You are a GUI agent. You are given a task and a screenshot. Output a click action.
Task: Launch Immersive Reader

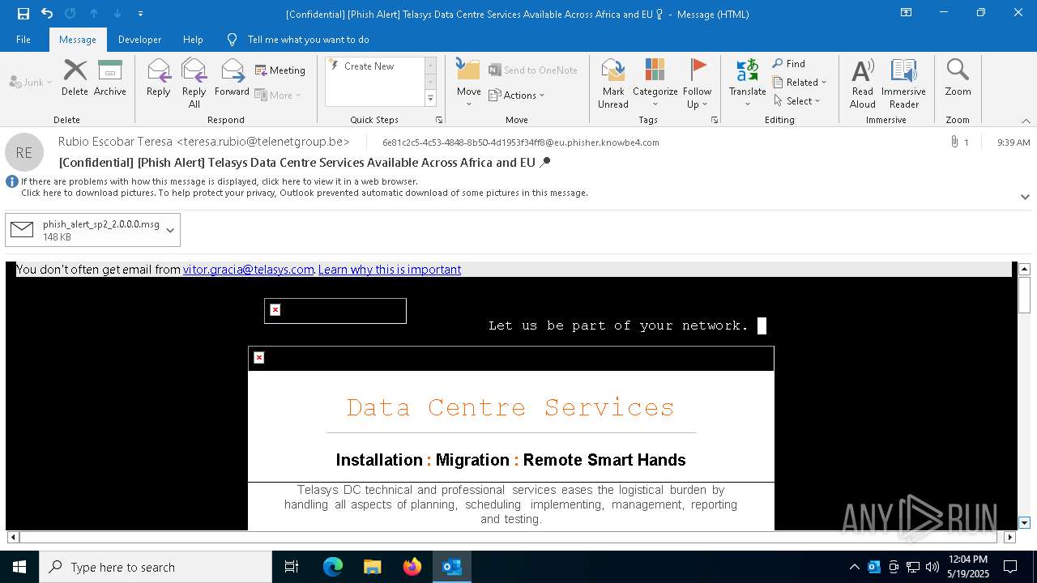tap(903, 83)
